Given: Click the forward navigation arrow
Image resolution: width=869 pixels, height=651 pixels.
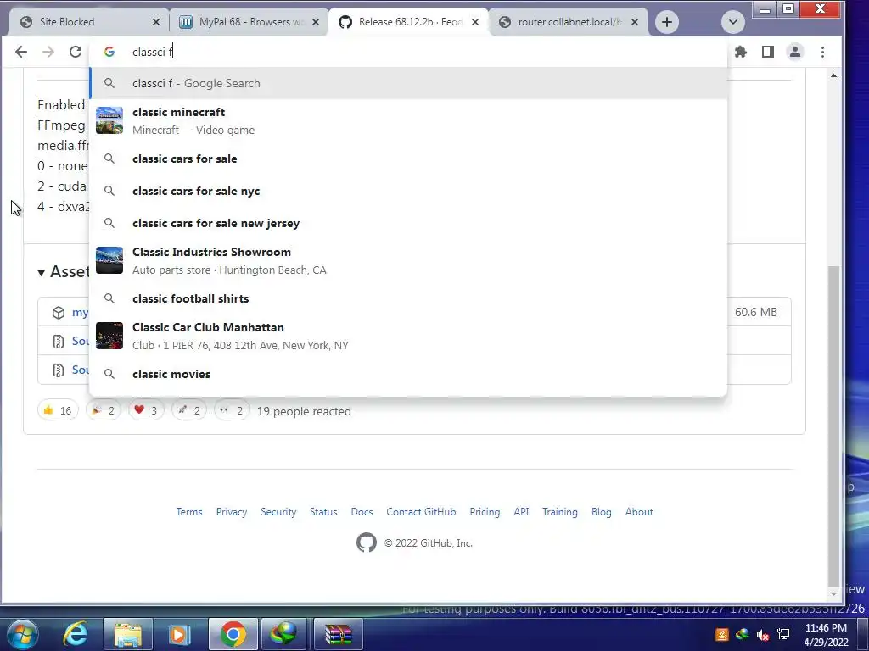Looking at the screenshot, I should click(48, 52).
